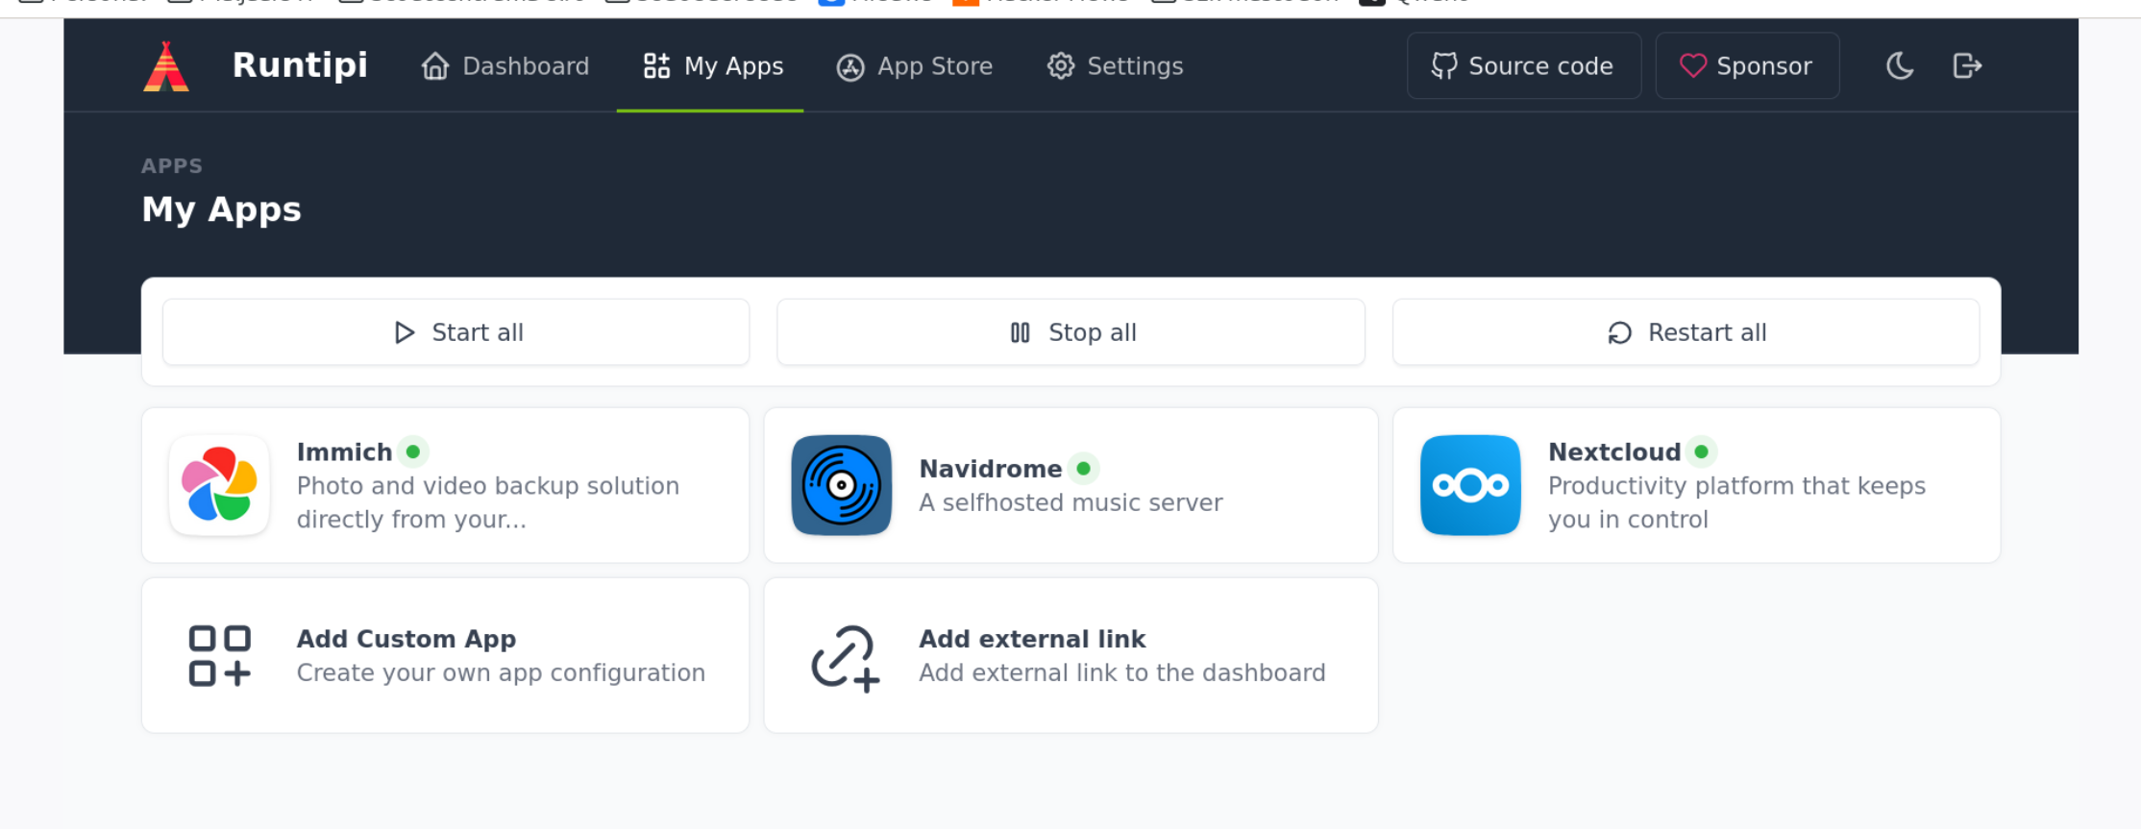Open the Immich app icon
Image resolution: width=2141 pixels, height=829 pixels.
click(x=219, y=485)
